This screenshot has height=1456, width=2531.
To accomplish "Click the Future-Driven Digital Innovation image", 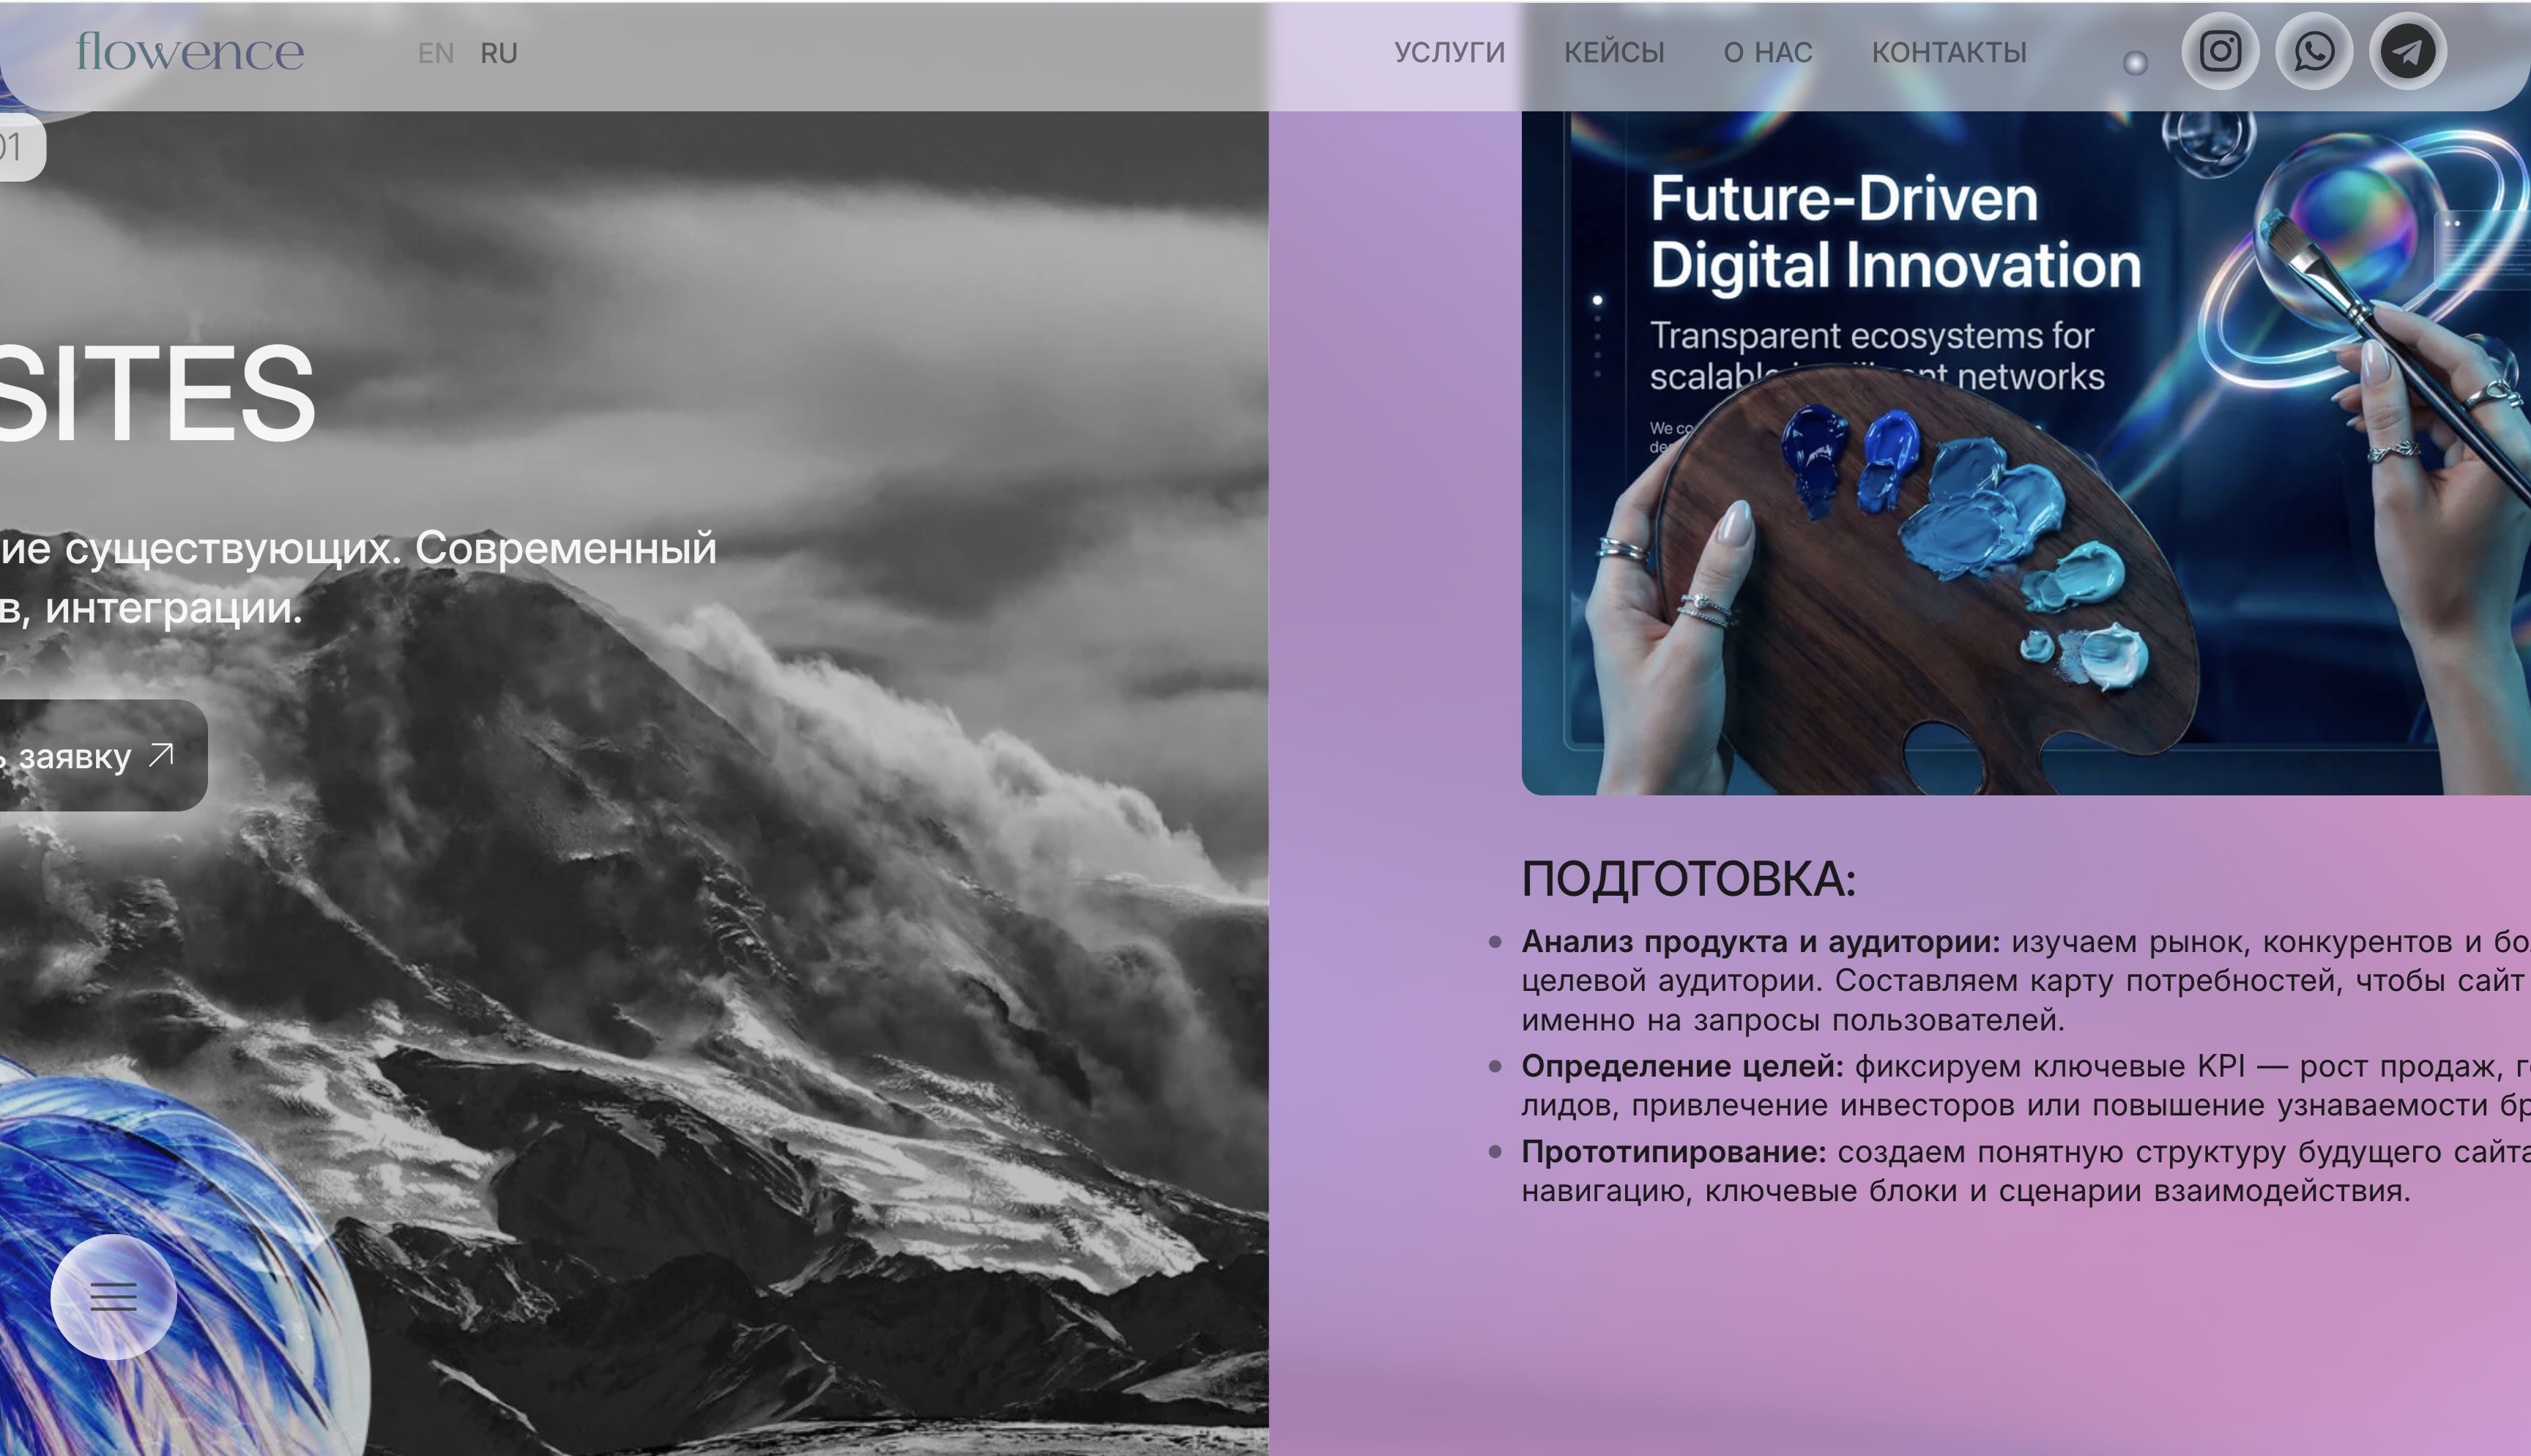I will click(x=2026, y=453).
